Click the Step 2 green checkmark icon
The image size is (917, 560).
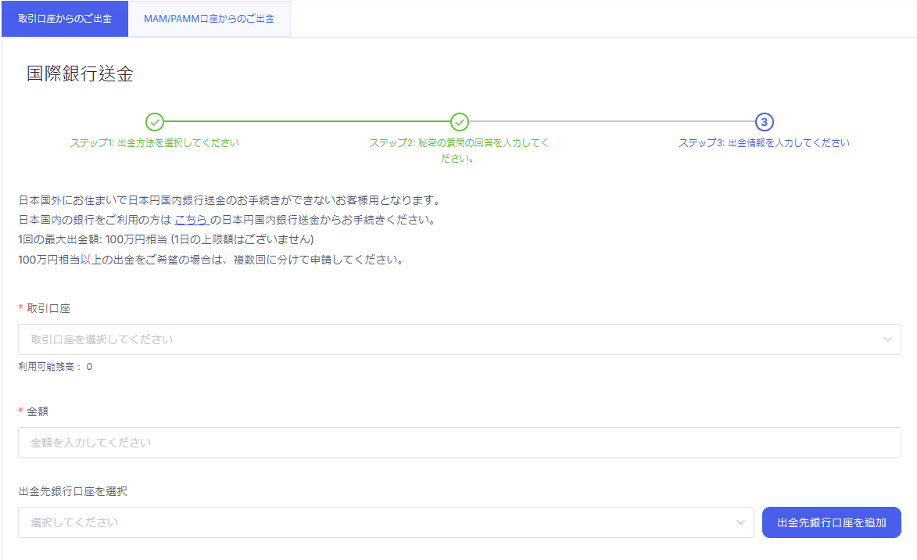(x=460, y=122)
